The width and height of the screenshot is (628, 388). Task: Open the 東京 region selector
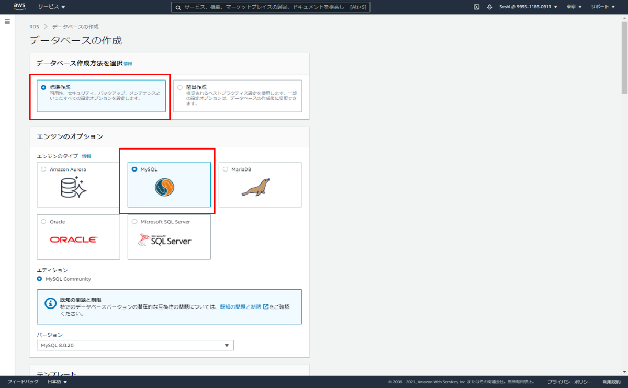[574, 7]
